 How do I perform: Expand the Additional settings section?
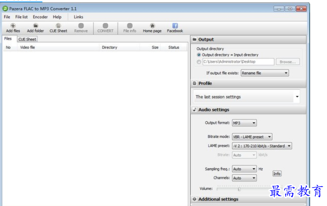[249, 199]
